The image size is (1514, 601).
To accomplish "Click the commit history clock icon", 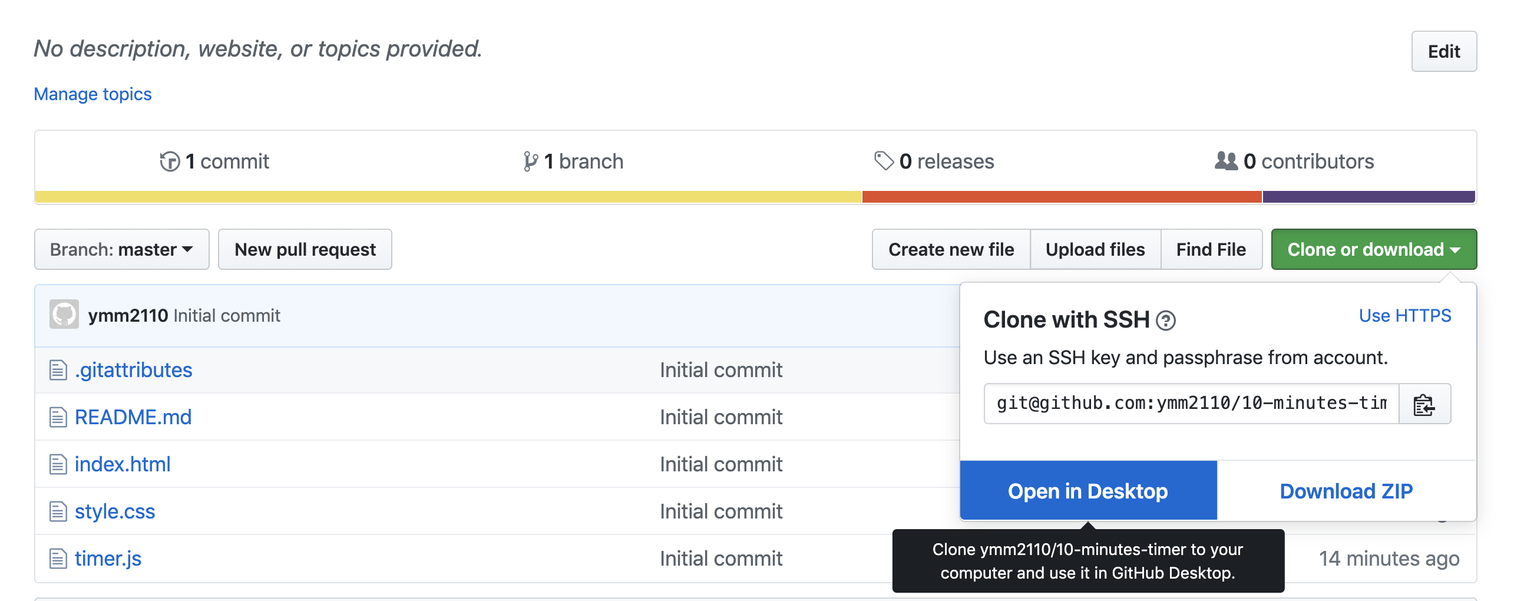I will (170, 161).
